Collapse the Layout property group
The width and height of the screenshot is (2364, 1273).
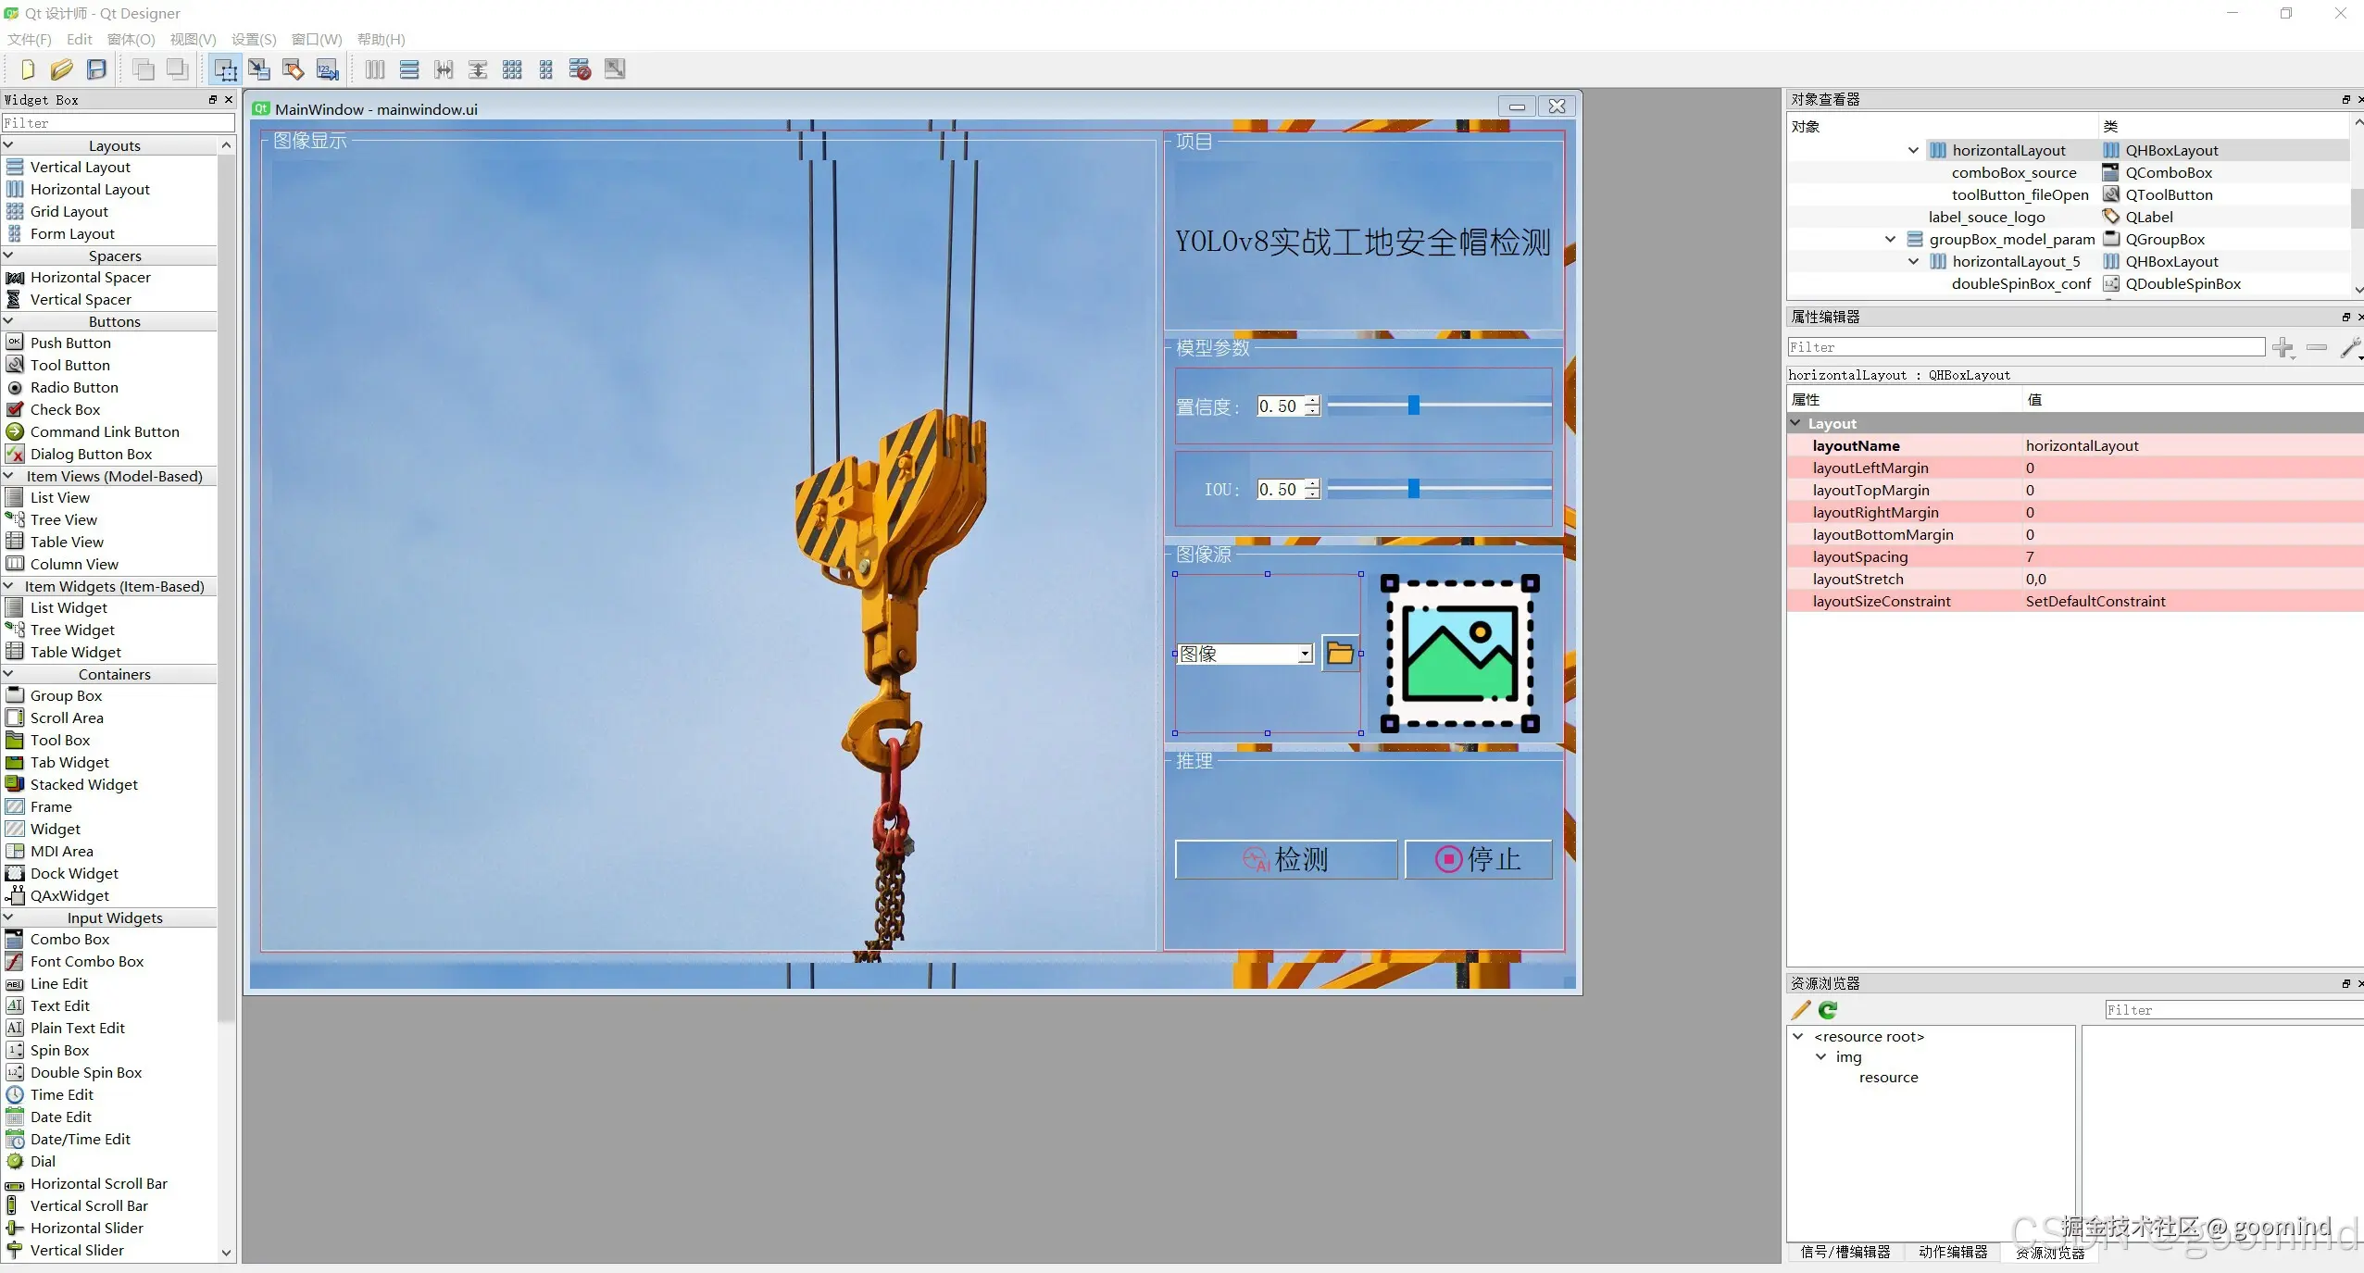pos(1796,423)
